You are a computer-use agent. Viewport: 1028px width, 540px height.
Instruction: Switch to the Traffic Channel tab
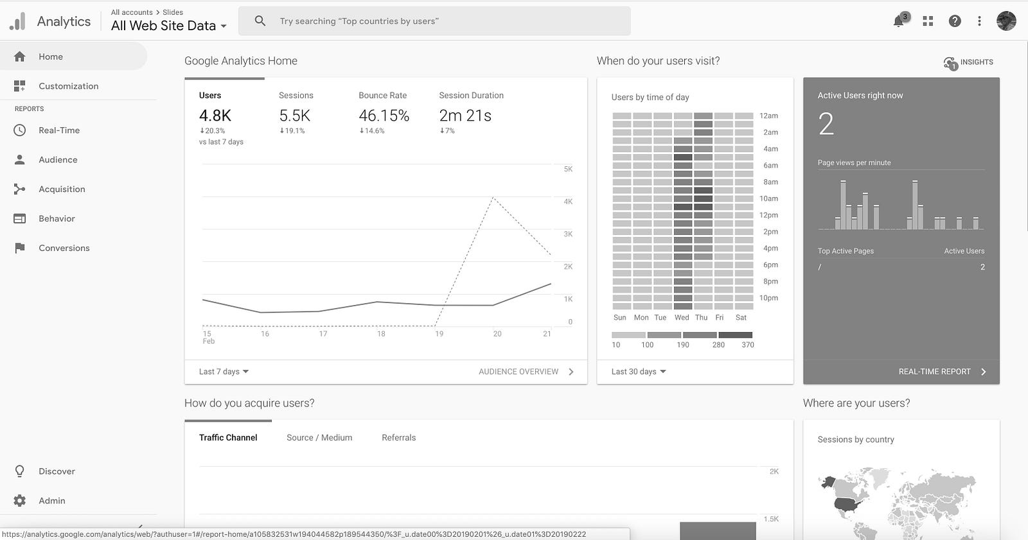(228, 438)
